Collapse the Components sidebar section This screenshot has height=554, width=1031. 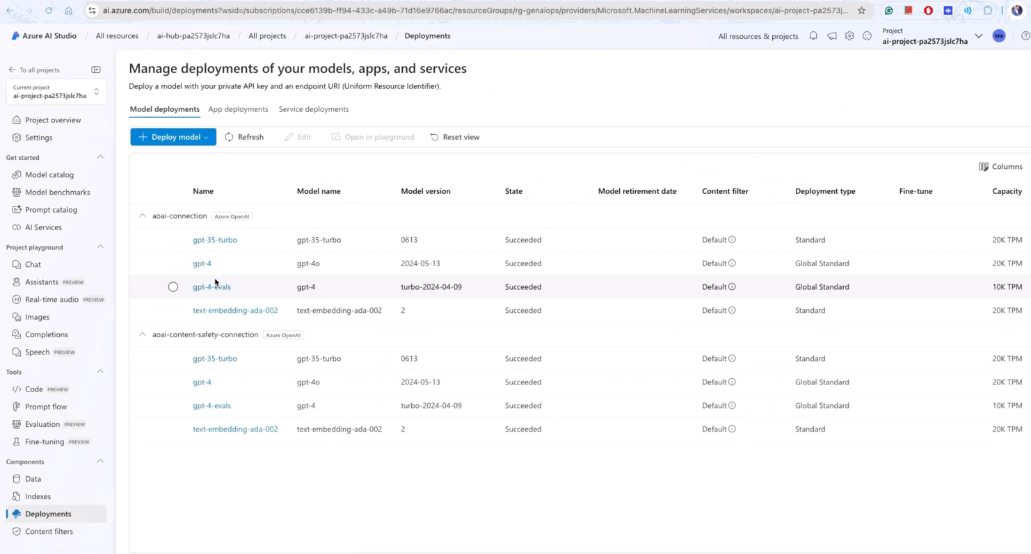coord(100,461)
